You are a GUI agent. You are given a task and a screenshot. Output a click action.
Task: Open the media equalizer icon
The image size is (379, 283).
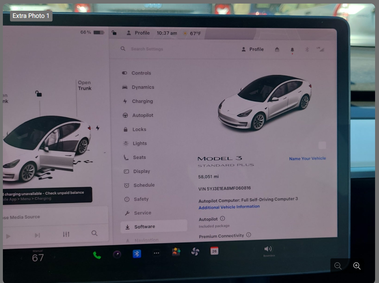(x=66, y=234)
